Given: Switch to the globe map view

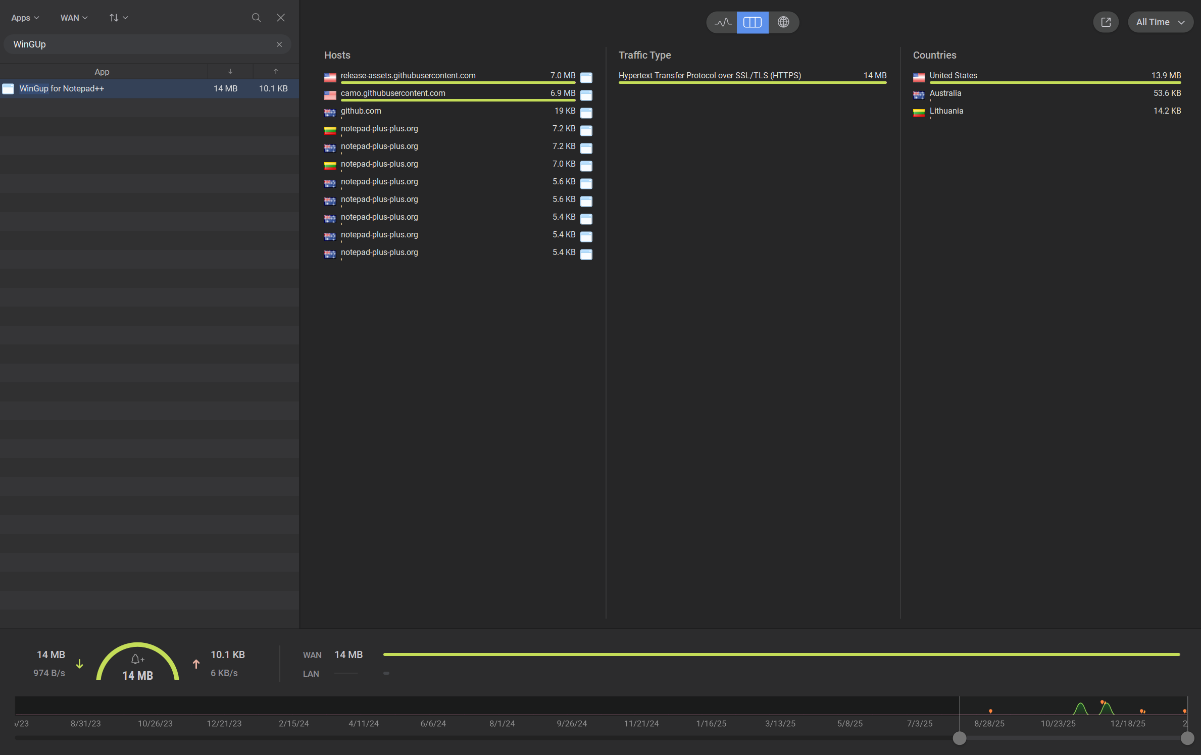Looking at the screenshot, I should 783,22.
